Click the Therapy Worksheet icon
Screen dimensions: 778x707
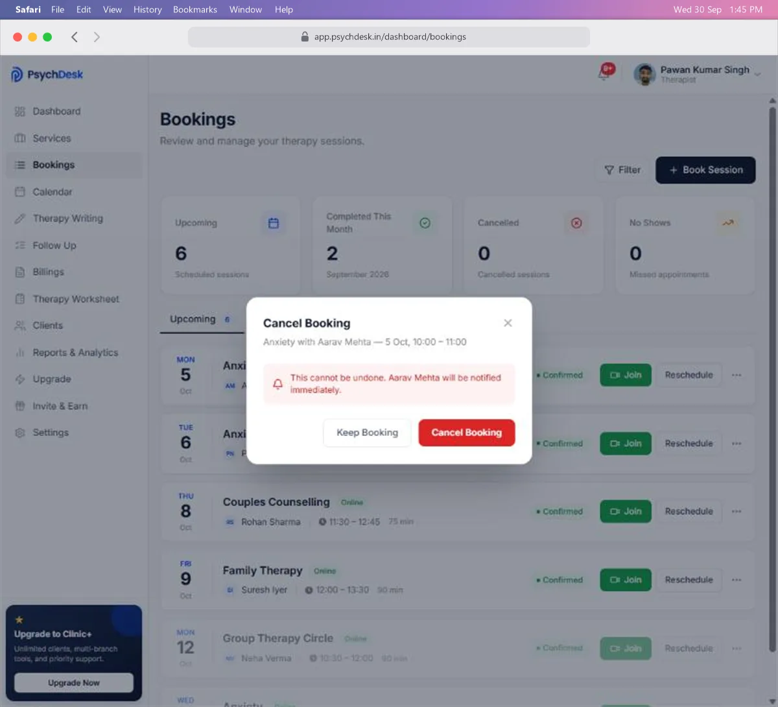coord(20,299)
